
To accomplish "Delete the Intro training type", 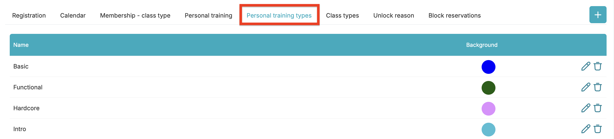I will click(598, 129).
